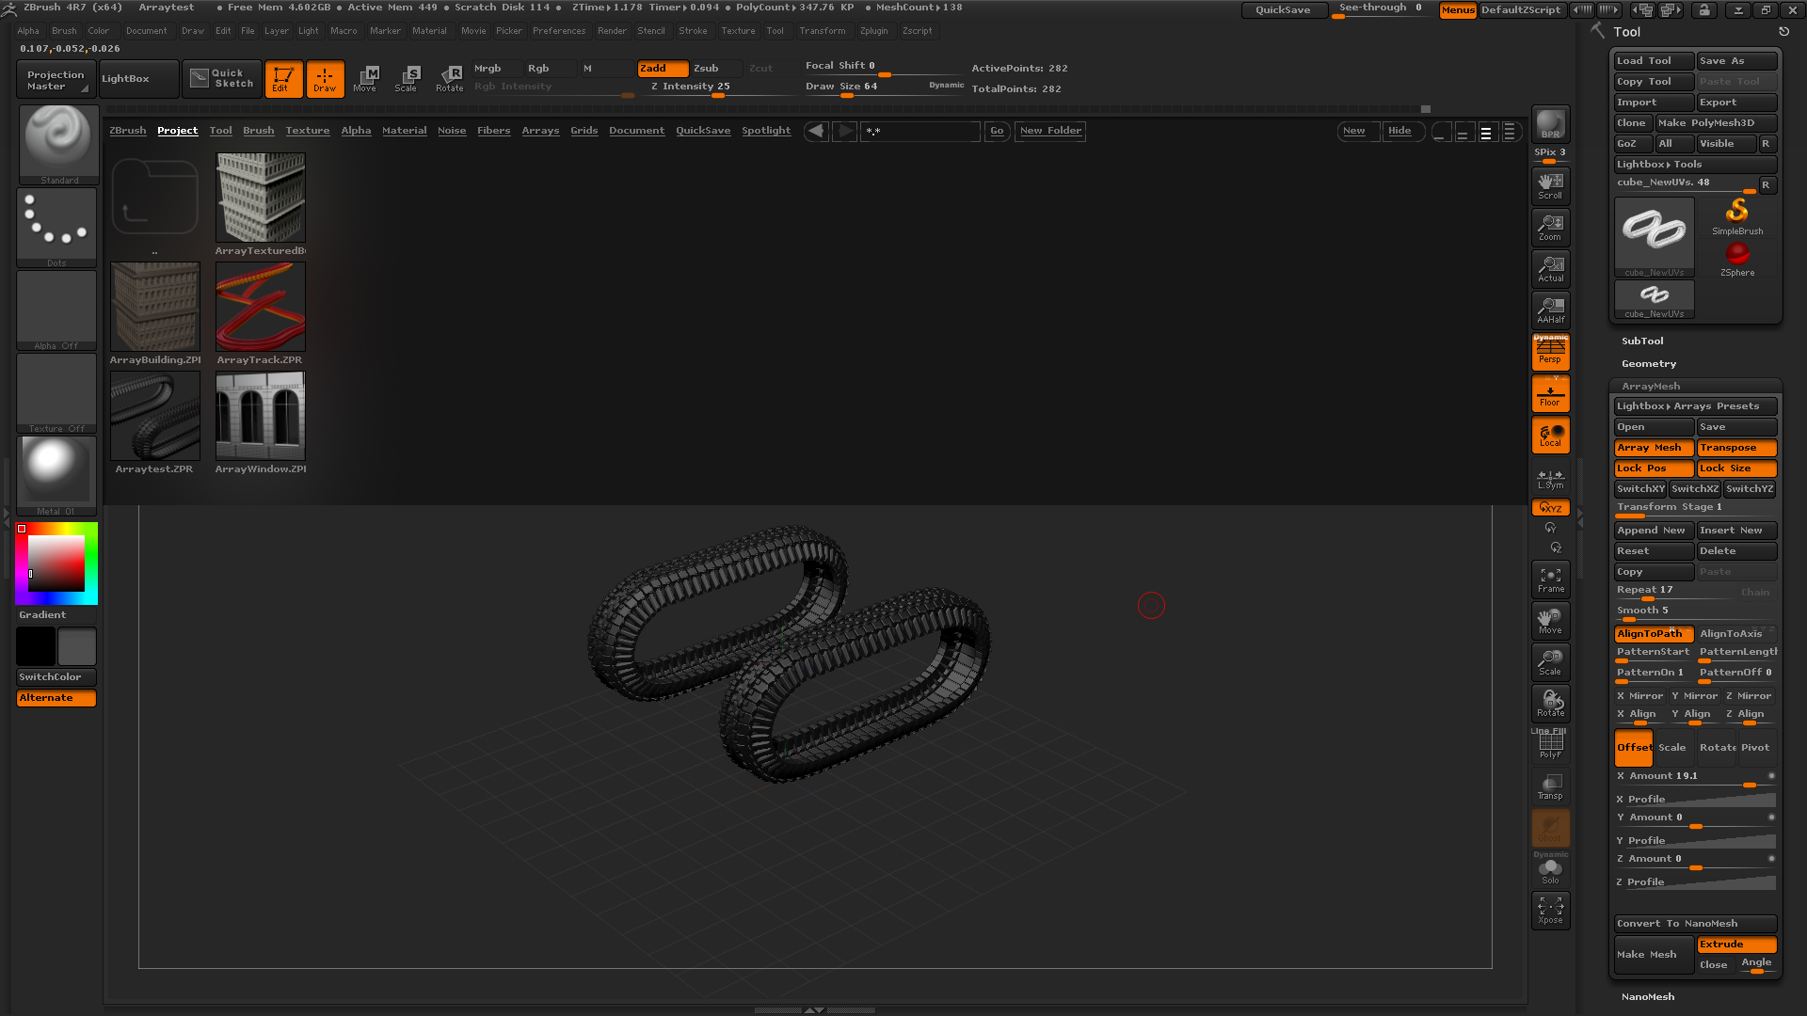The width and height of the screenshot is (1807, 1016).
Task: Click Convert To NanoMesh button
Action: 1695,924
